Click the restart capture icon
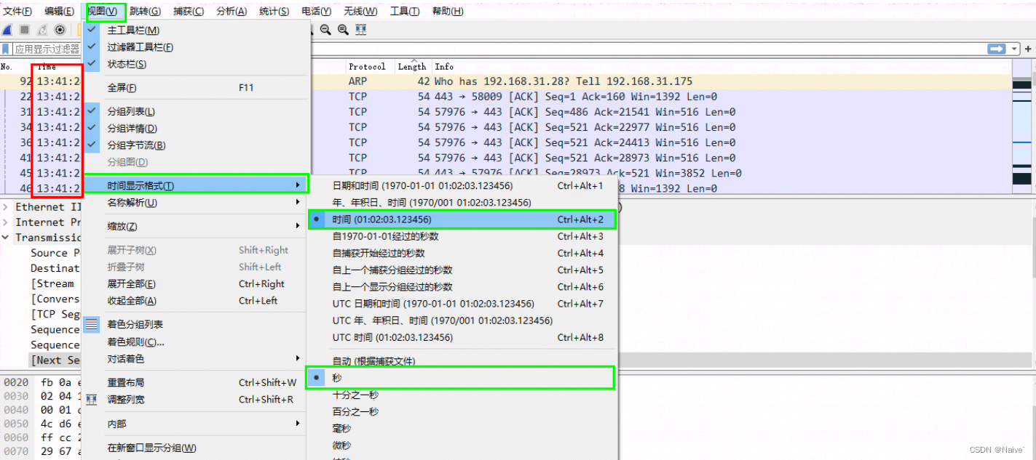This screenshot has width=1036, height=460. tap(41, 29)
